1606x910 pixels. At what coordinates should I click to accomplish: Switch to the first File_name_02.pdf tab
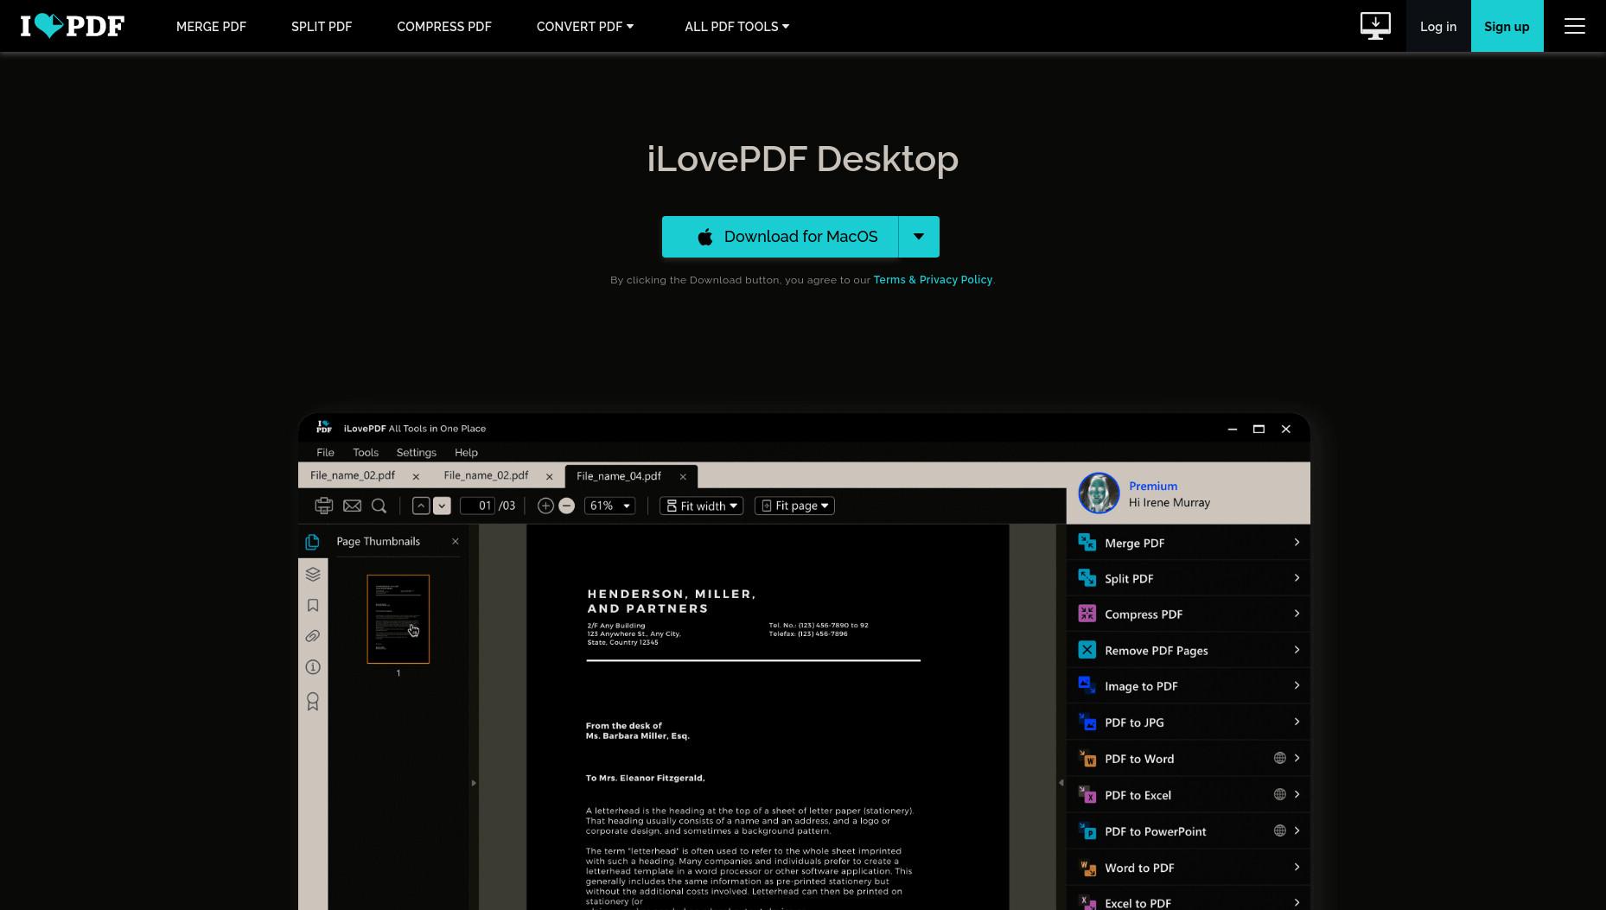pos(353,475)
